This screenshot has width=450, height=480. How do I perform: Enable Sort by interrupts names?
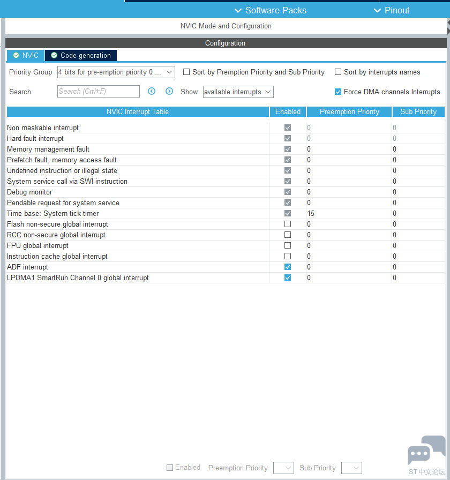[x=338, y=72]
